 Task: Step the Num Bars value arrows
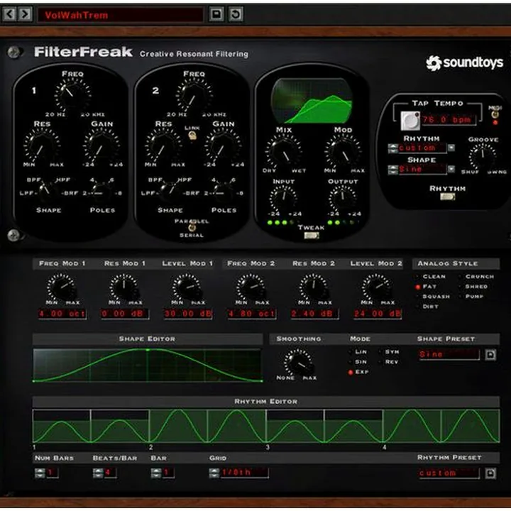40,473
